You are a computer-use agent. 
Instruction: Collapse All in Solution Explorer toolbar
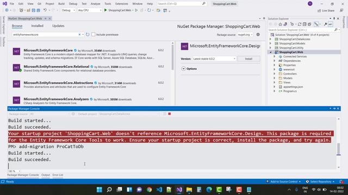coord(304,24)
